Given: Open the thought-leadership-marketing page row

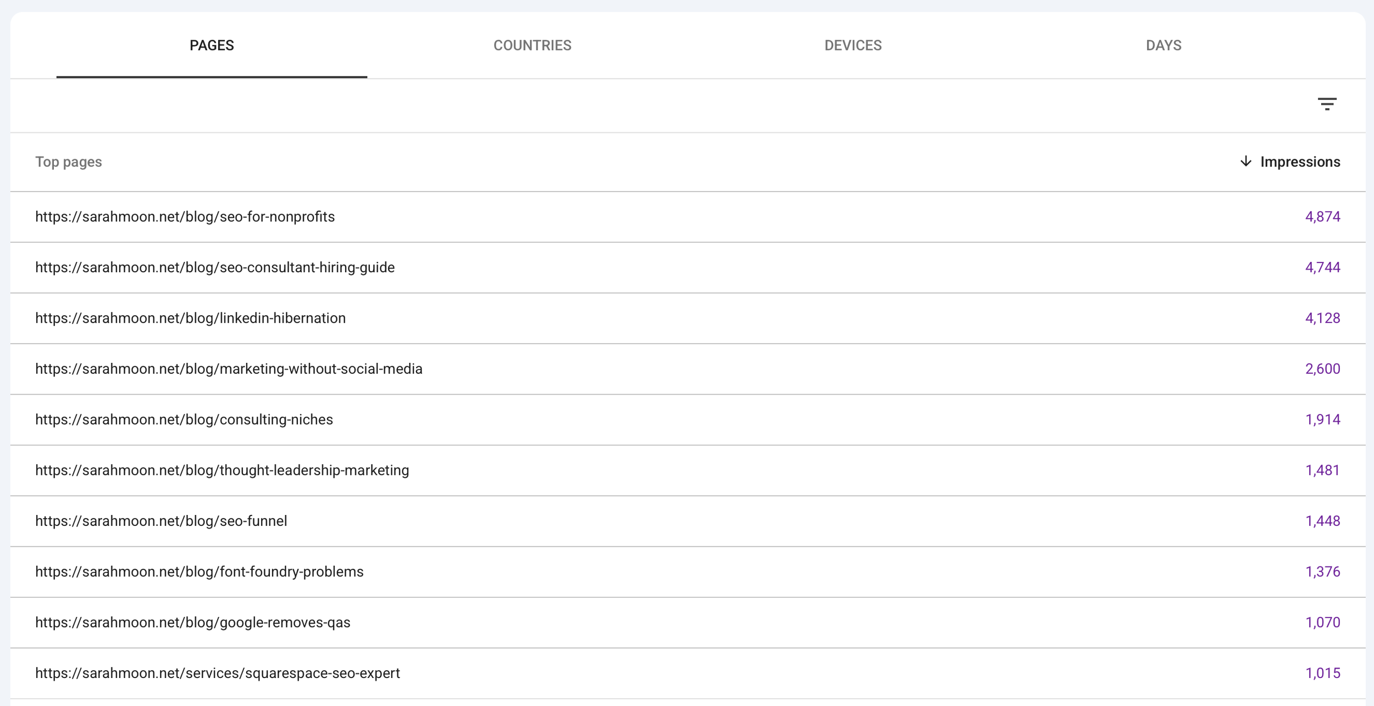Looking at the screenshot, I should pyautogui.click(x=688, y=470).
